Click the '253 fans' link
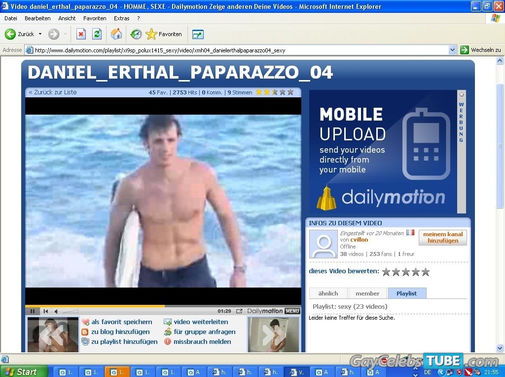The image size is (505, 377). click(x=381, y=254)
